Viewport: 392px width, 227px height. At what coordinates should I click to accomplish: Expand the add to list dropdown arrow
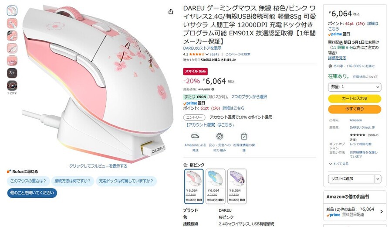[378, 179]
